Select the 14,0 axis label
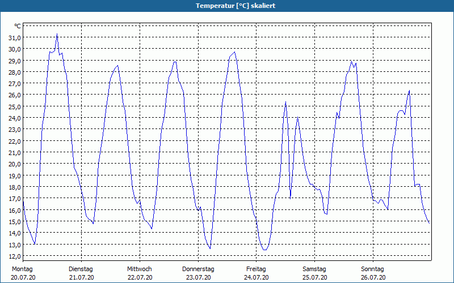This screenshot has width=454, height=283. pos(15,233)
